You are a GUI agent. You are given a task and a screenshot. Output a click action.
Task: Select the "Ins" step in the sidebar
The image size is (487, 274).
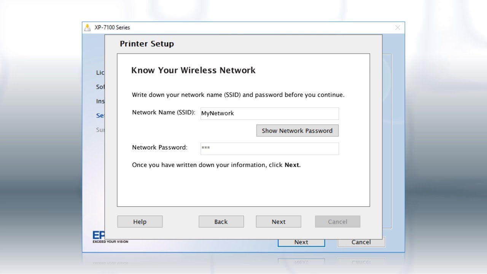(100, 101)
